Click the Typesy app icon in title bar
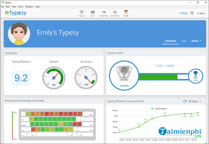Screen dimensions: 209x144 click(3, 2)
